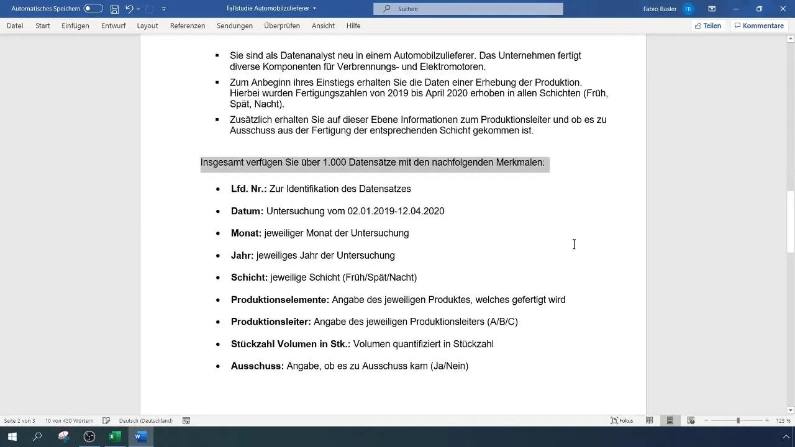Screen dimensions: 795x447
Task: Switch to the Referenzen tab
Action: click(188, 25)
